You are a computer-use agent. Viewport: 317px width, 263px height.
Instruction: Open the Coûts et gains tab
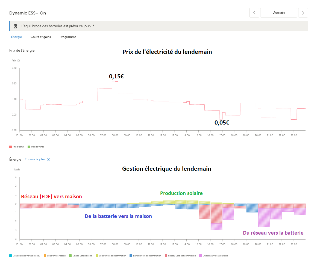click(41, 37)
